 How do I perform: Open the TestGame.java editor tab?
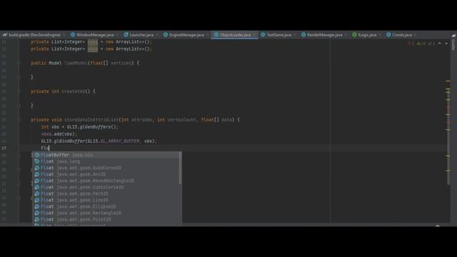(279, 35)
